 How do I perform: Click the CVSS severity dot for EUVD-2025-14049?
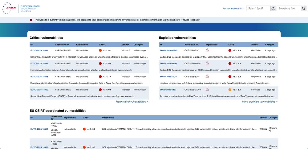coord(100,63)
